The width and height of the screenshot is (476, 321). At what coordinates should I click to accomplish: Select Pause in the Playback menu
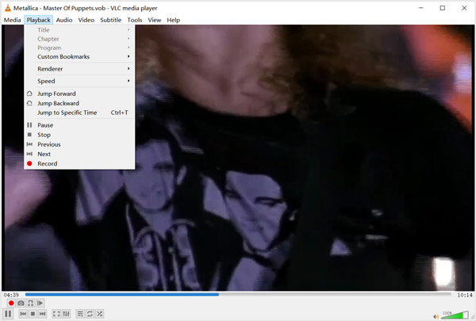click(x=79, y=125)
